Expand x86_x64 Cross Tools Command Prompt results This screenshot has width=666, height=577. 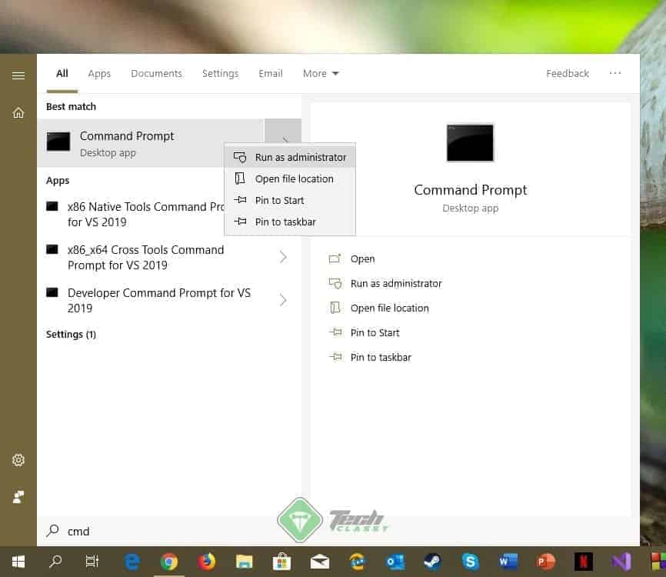click(283, 257)
